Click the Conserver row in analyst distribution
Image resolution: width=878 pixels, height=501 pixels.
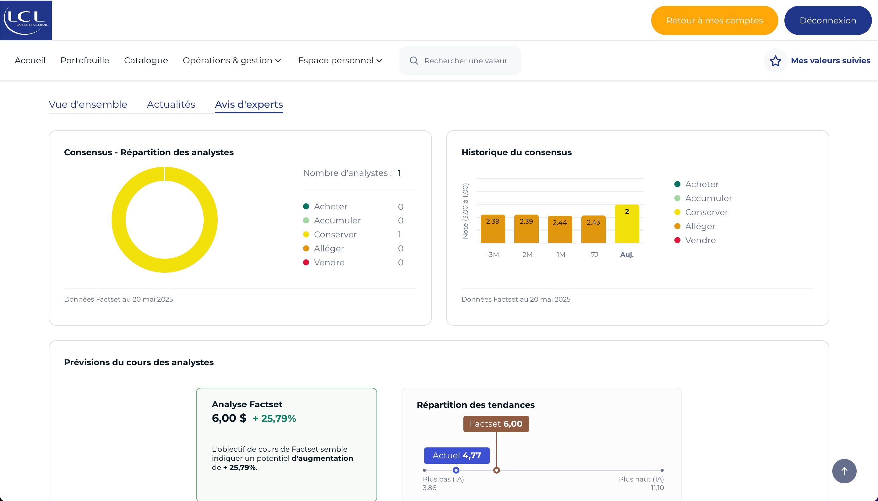click(x=354, y=234)
